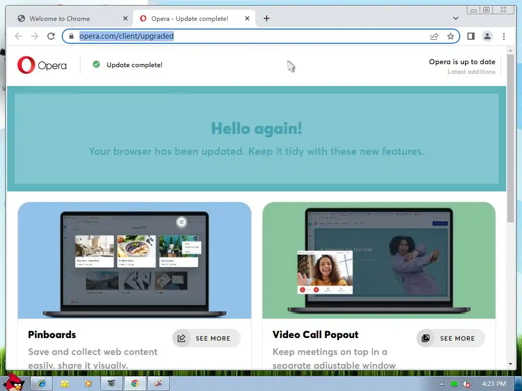Bookmark this tab with star icon
This screenshot has height=391, width=522.
coord(451,36)
